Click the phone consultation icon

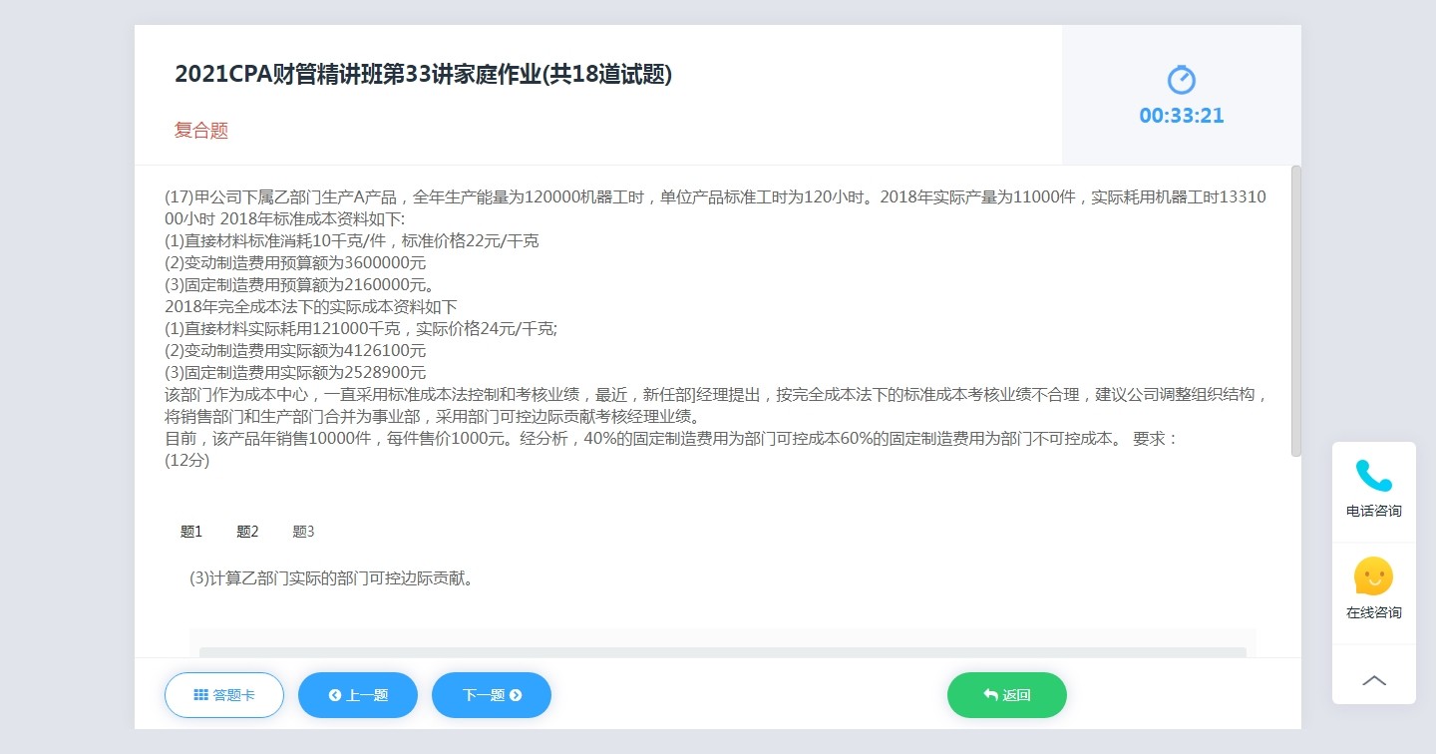[1373, 476]
